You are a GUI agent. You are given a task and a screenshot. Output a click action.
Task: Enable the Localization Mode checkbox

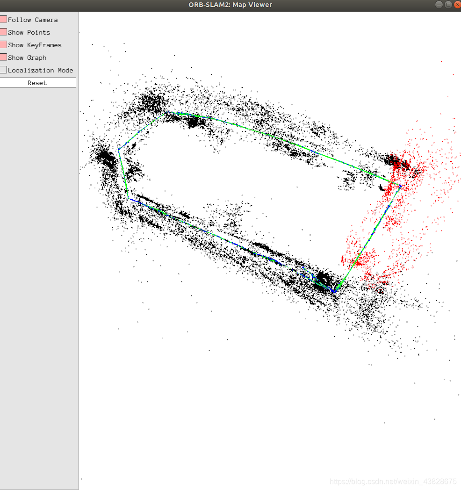pyautogui.click(x=3, y=70)
